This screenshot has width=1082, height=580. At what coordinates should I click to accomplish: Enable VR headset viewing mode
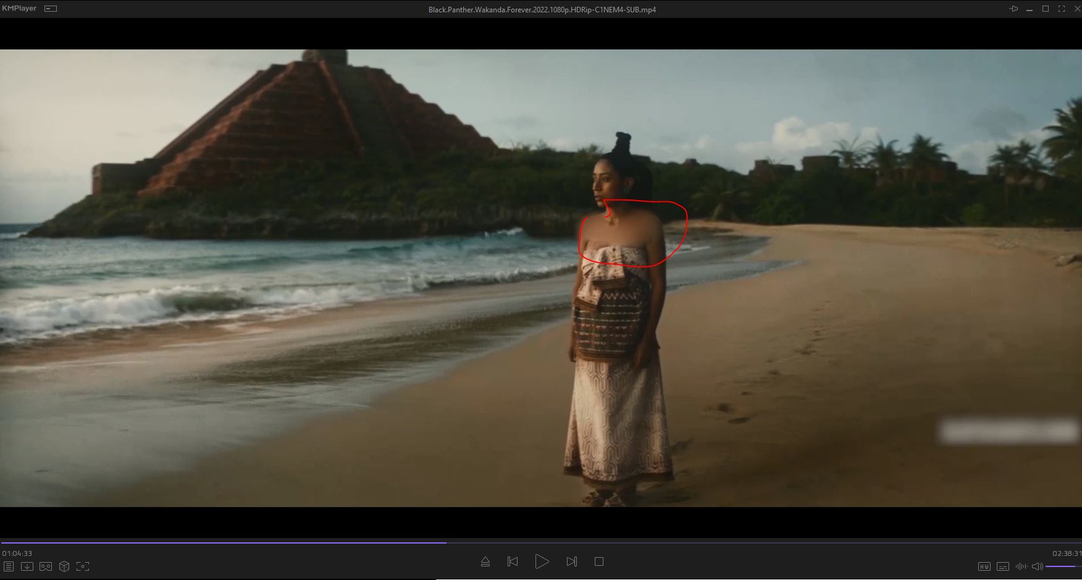click(x=46, y=566)
